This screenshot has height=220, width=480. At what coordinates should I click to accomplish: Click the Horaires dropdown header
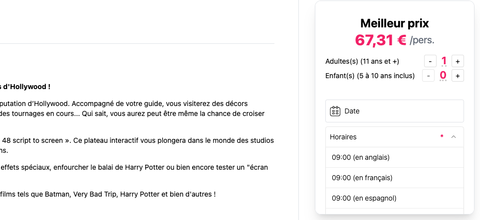tap(395, 137)
